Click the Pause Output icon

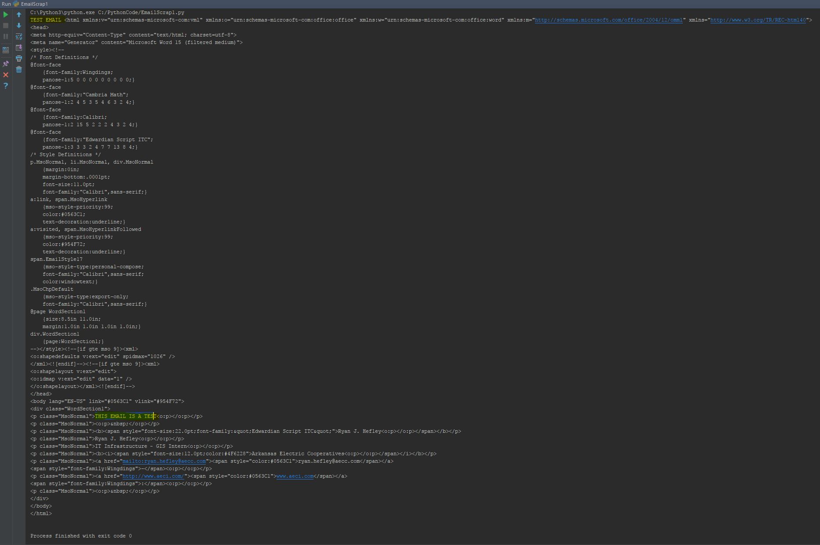(6, 37)
